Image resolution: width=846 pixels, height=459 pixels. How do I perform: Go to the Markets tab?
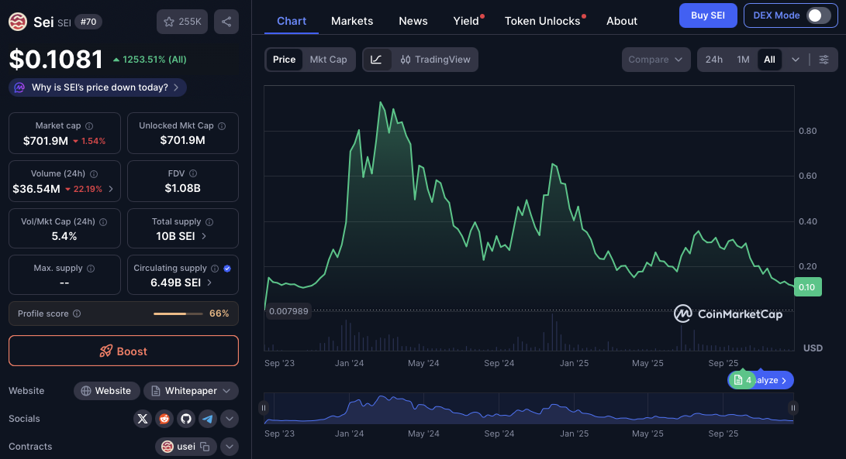[352, 21]
